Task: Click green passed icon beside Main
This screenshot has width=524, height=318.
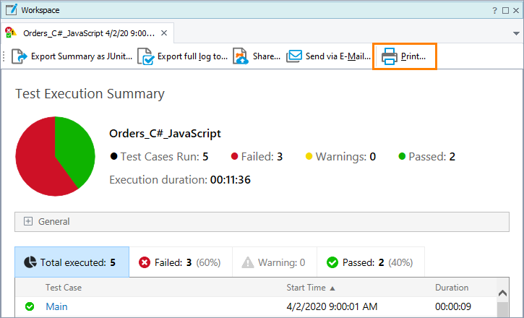Action: pyautogui.click(x=30, y=306)
